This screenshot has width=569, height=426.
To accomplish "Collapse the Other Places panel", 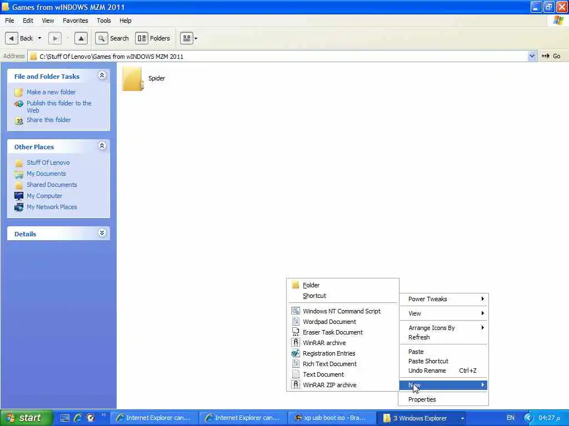I will (x=102, y=146).
